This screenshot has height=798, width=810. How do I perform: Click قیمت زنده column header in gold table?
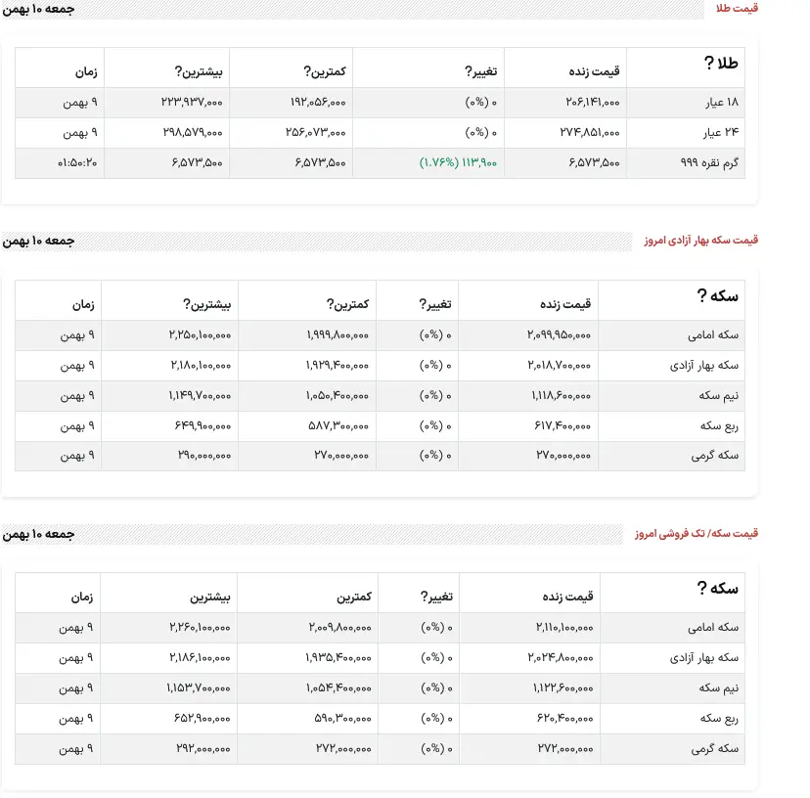595,71
